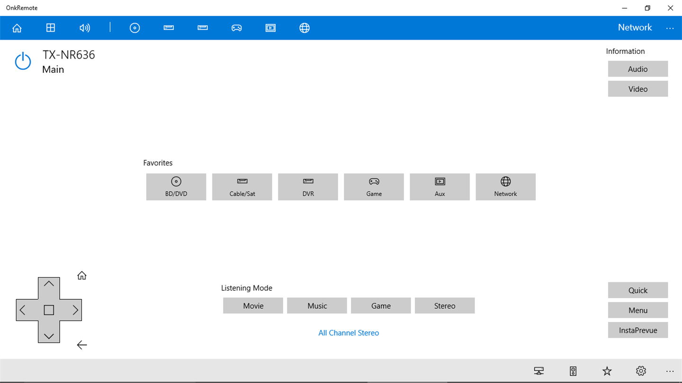Go to the Home tab in top bar
Image resolution: width=682 pixels, height=383 pixels.
click(x=17, y=28)
